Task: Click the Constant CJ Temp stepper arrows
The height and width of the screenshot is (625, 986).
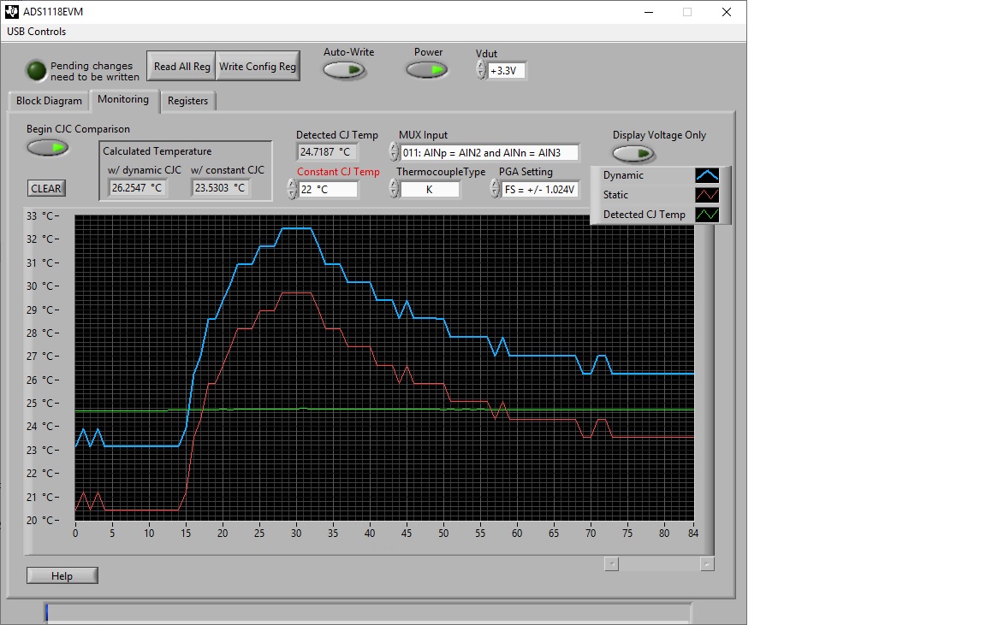Action: coord(293,188)
